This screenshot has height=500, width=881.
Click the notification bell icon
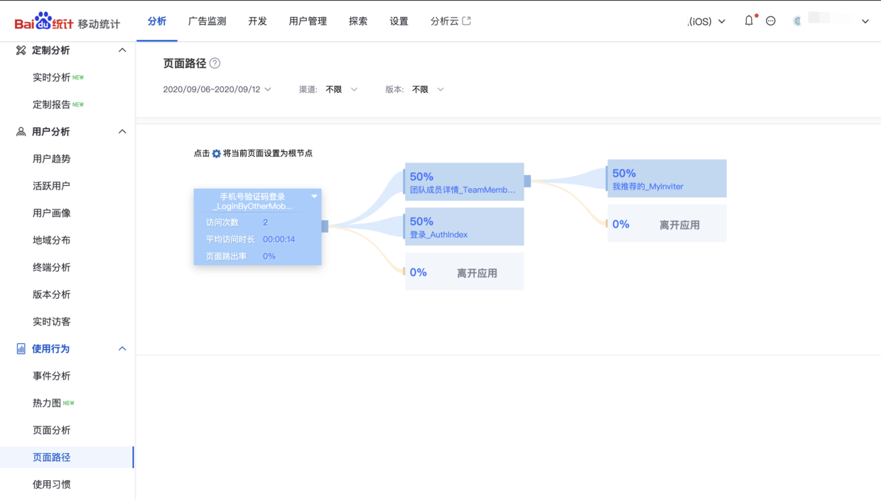749,21
